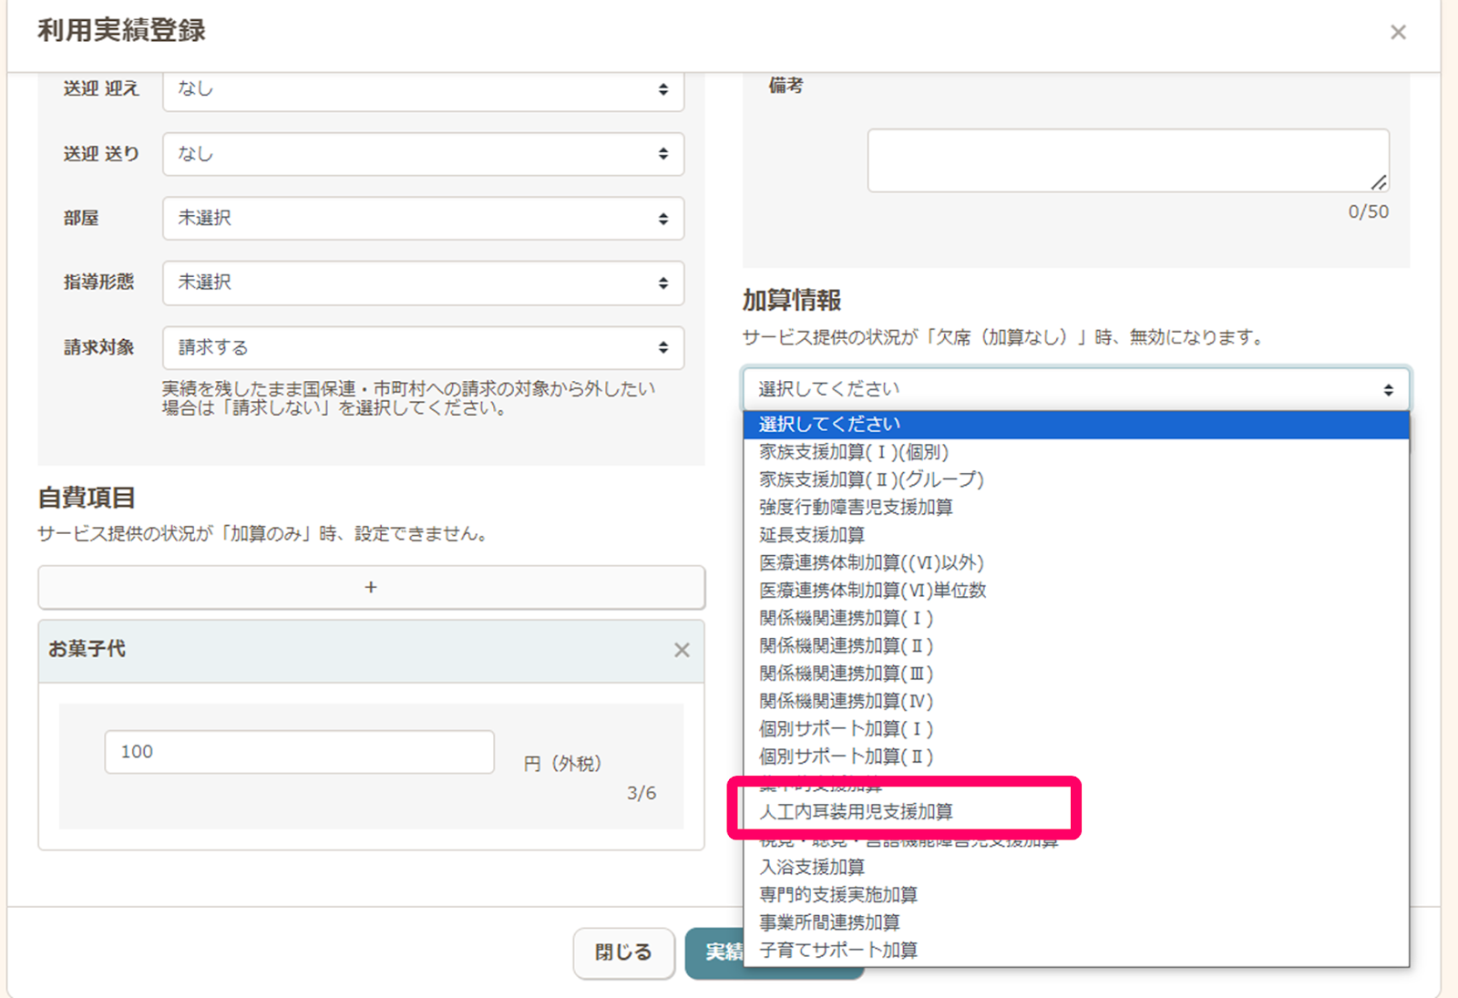Viewport: 1458px width, 998px height.
Task: Select 人工内耳装用児支援加算 from list
Action: [857, 811]
